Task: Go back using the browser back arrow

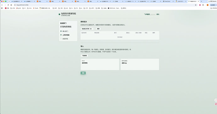Action: coord(2,5)
